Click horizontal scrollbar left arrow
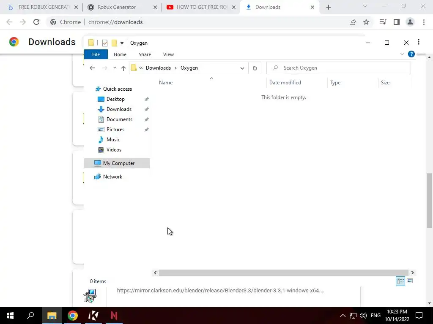 (x=155, y=273)
